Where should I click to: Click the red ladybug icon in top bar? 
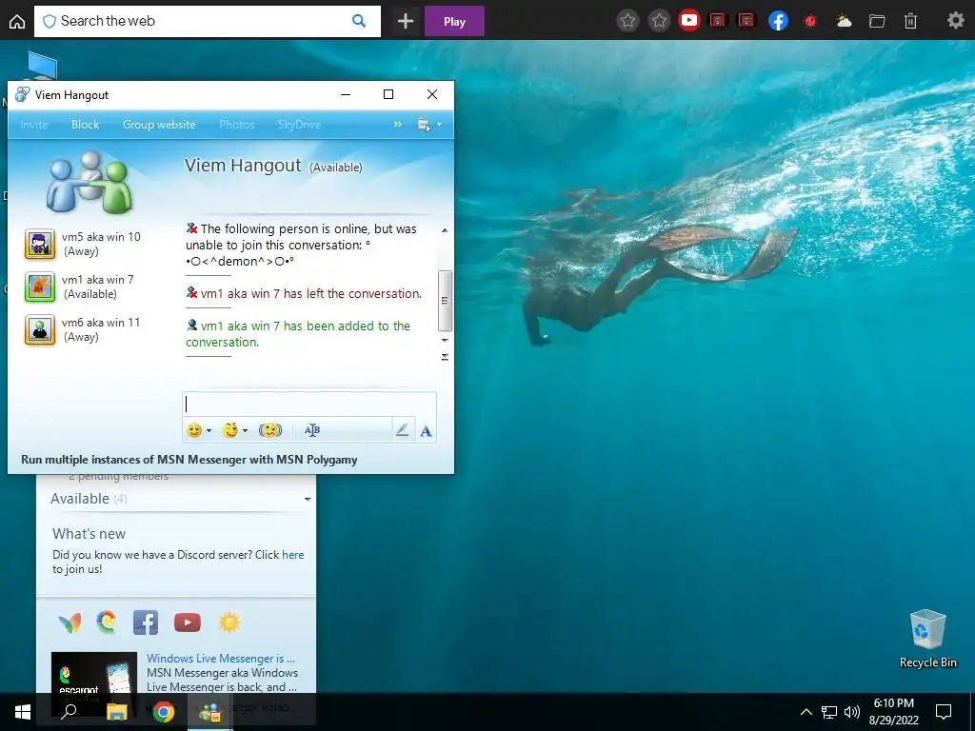[810, 21]
